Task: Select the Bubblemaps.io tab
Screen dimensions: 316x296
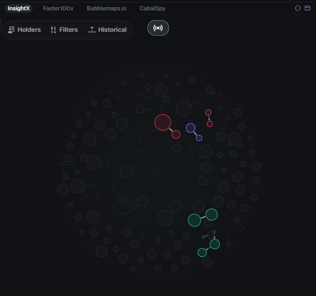Action: click(x=107, y=8)
